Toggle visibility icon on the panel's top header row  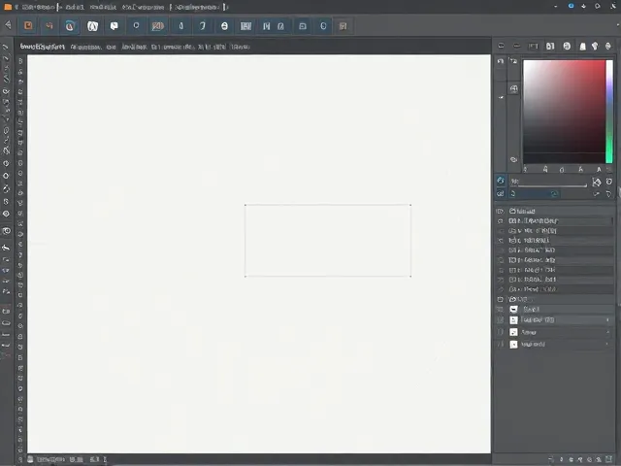[x=500, y=211]
